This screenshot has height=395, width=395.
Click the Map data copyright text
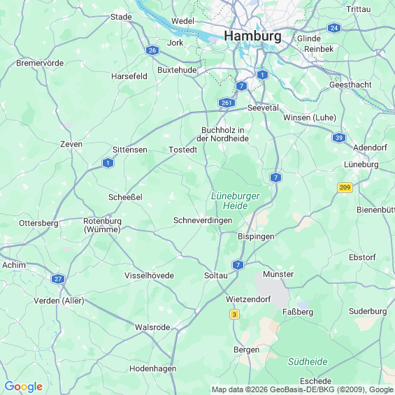click(303, 389)
